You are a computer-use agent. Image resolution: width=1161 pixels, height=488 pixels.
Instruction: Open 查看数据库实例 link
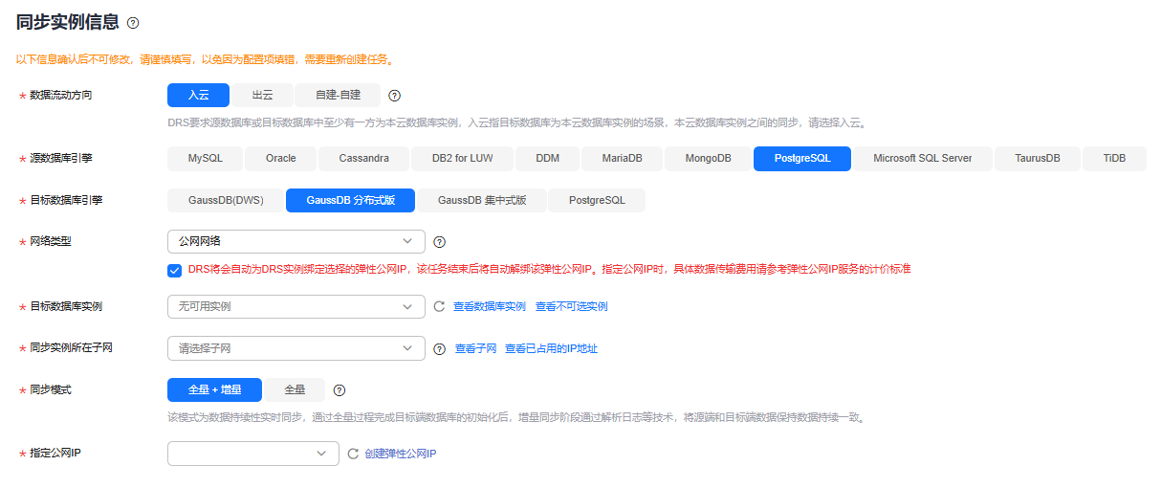click(x=490, y=306)
